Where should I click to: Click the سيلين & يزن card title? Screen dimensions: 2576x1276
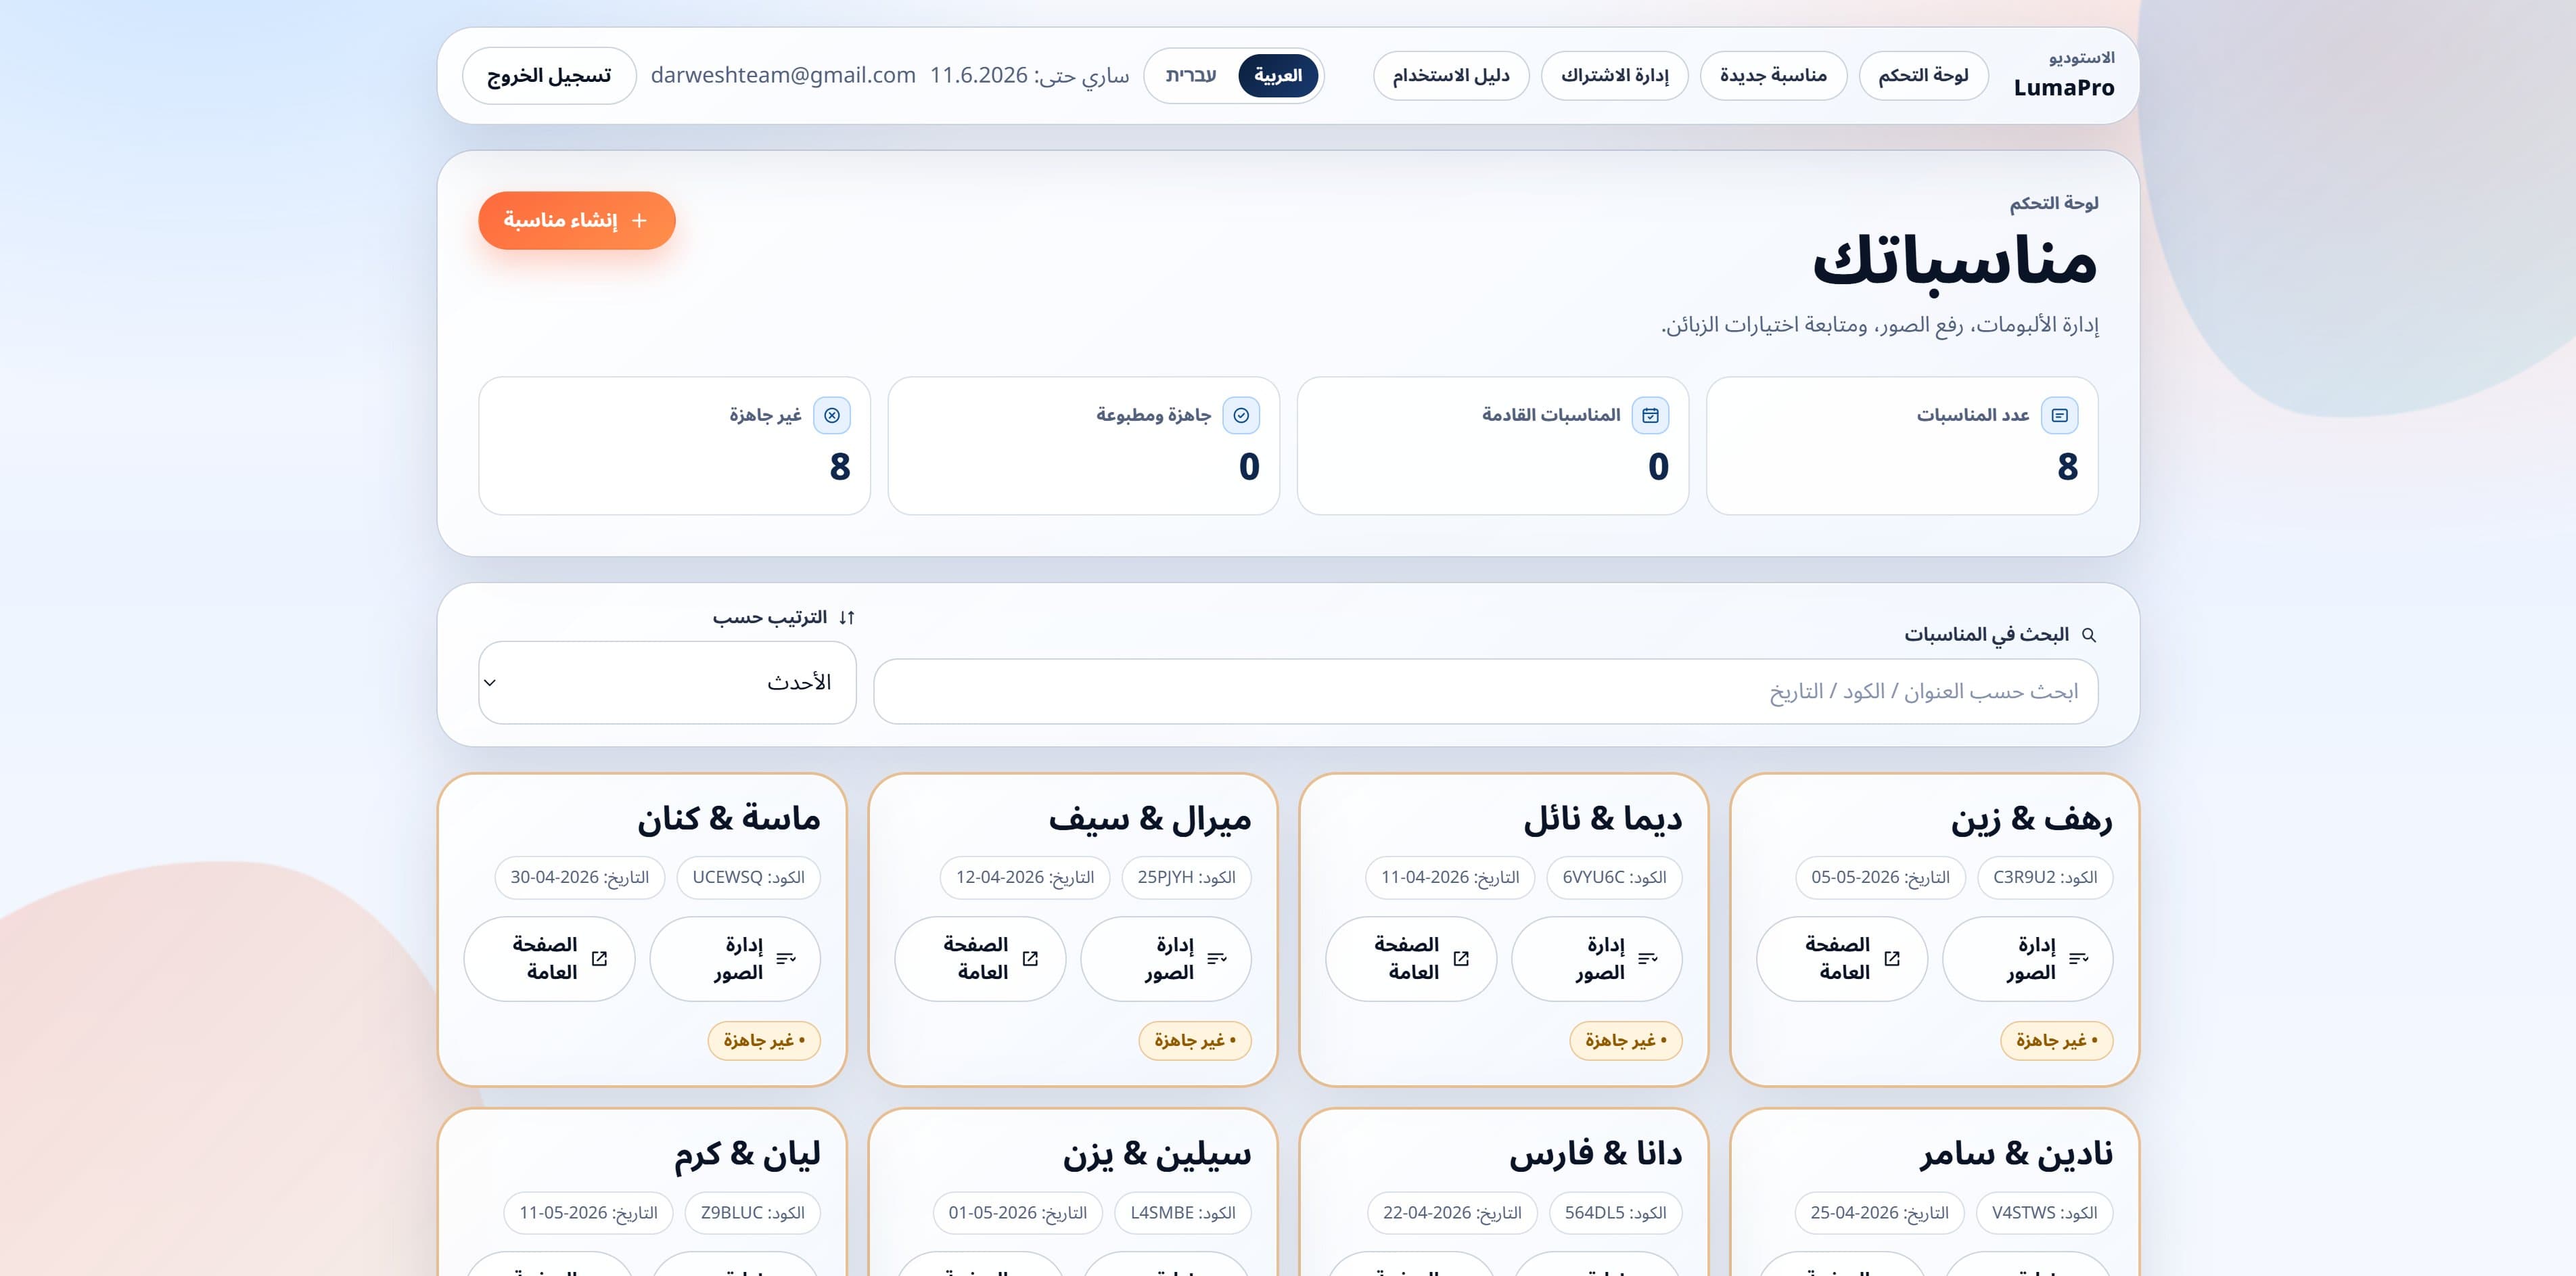pos(1157,1154)
